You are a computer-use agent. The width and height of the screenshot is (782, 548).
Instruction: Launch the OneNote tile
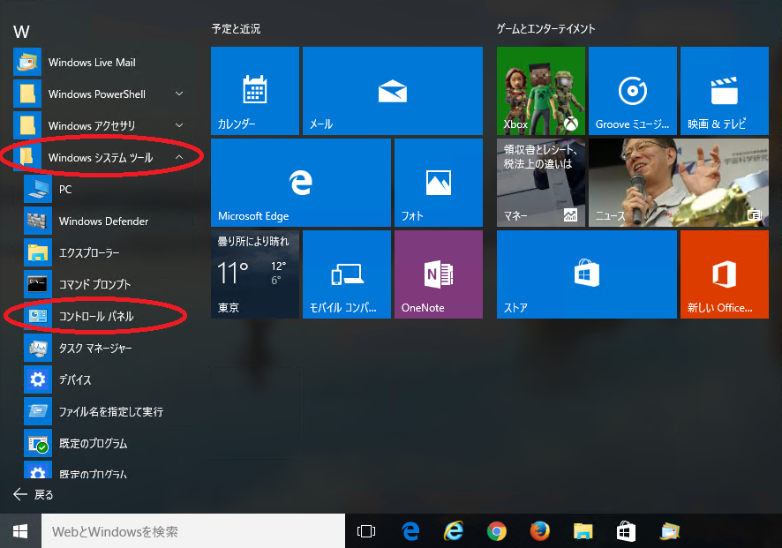tap(439, 274)
